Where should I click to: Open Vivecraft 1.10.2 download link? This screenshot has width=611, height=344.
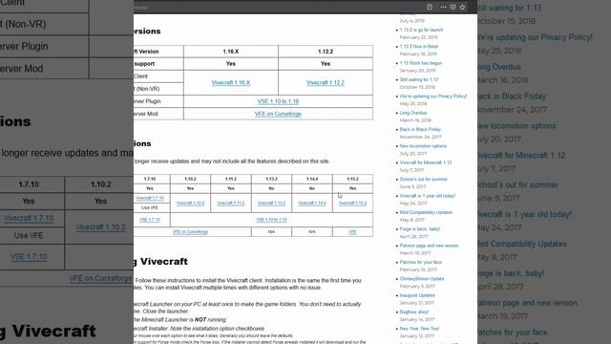click(190, 204)
